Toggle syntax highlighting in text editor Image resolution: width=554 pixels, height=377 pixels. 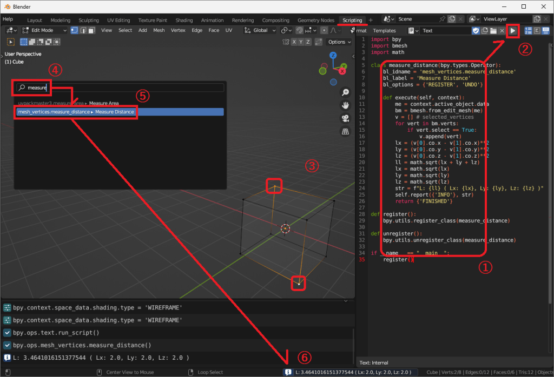click(x=546, y=31)
